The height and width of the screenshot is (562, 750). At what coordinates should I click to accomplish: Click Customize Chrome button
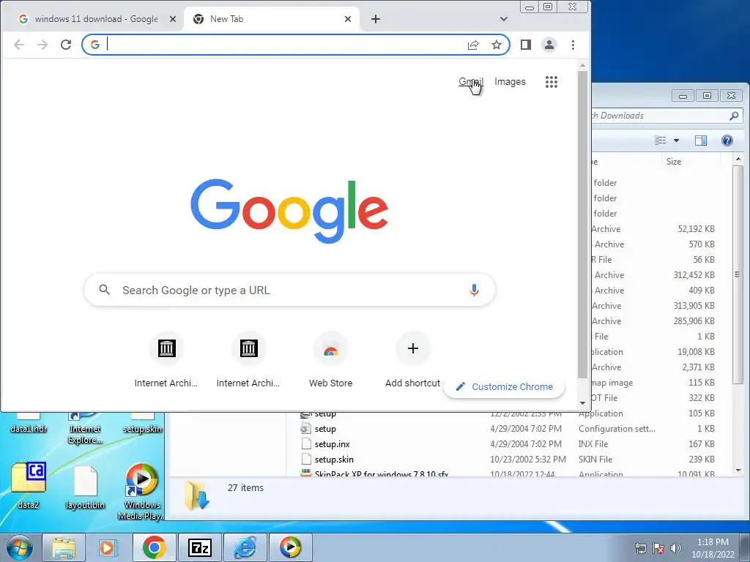pos(504,386)
